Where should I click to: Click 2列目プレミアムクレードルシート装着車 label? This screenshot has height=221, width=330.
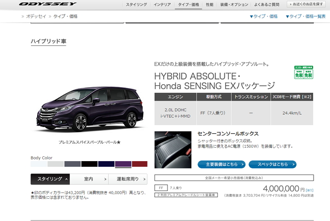click(186, 195)
